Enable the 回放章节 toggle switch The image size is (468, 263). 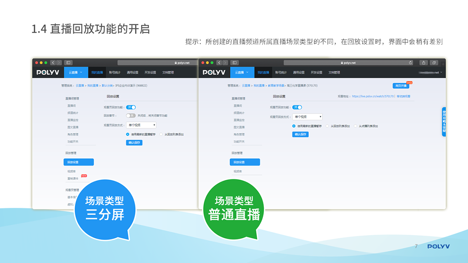[x=131, y=116]
